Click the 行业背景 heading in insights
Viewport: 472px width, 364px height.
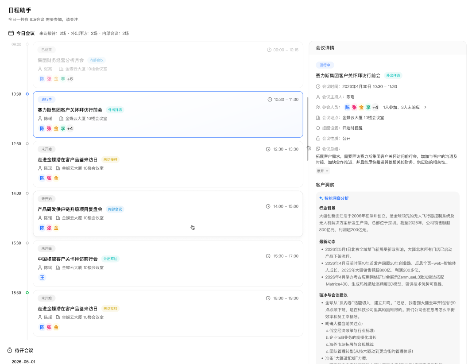(327, 208)
